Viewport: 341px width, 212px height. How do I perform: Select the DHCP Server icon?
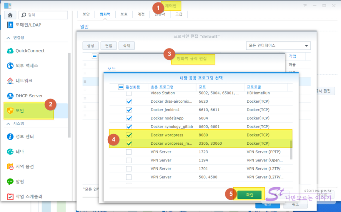point(10,96)
